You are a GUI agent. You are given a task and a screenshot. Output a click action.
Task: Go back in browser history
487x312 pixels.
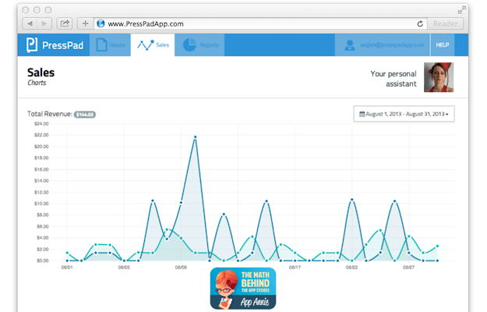(x=31, y=23)
